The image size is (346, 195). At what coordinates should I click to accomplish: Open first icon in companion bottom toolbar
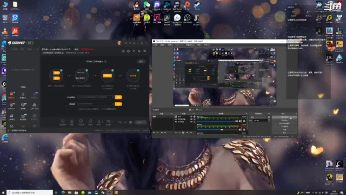click(x=63, y=122)
